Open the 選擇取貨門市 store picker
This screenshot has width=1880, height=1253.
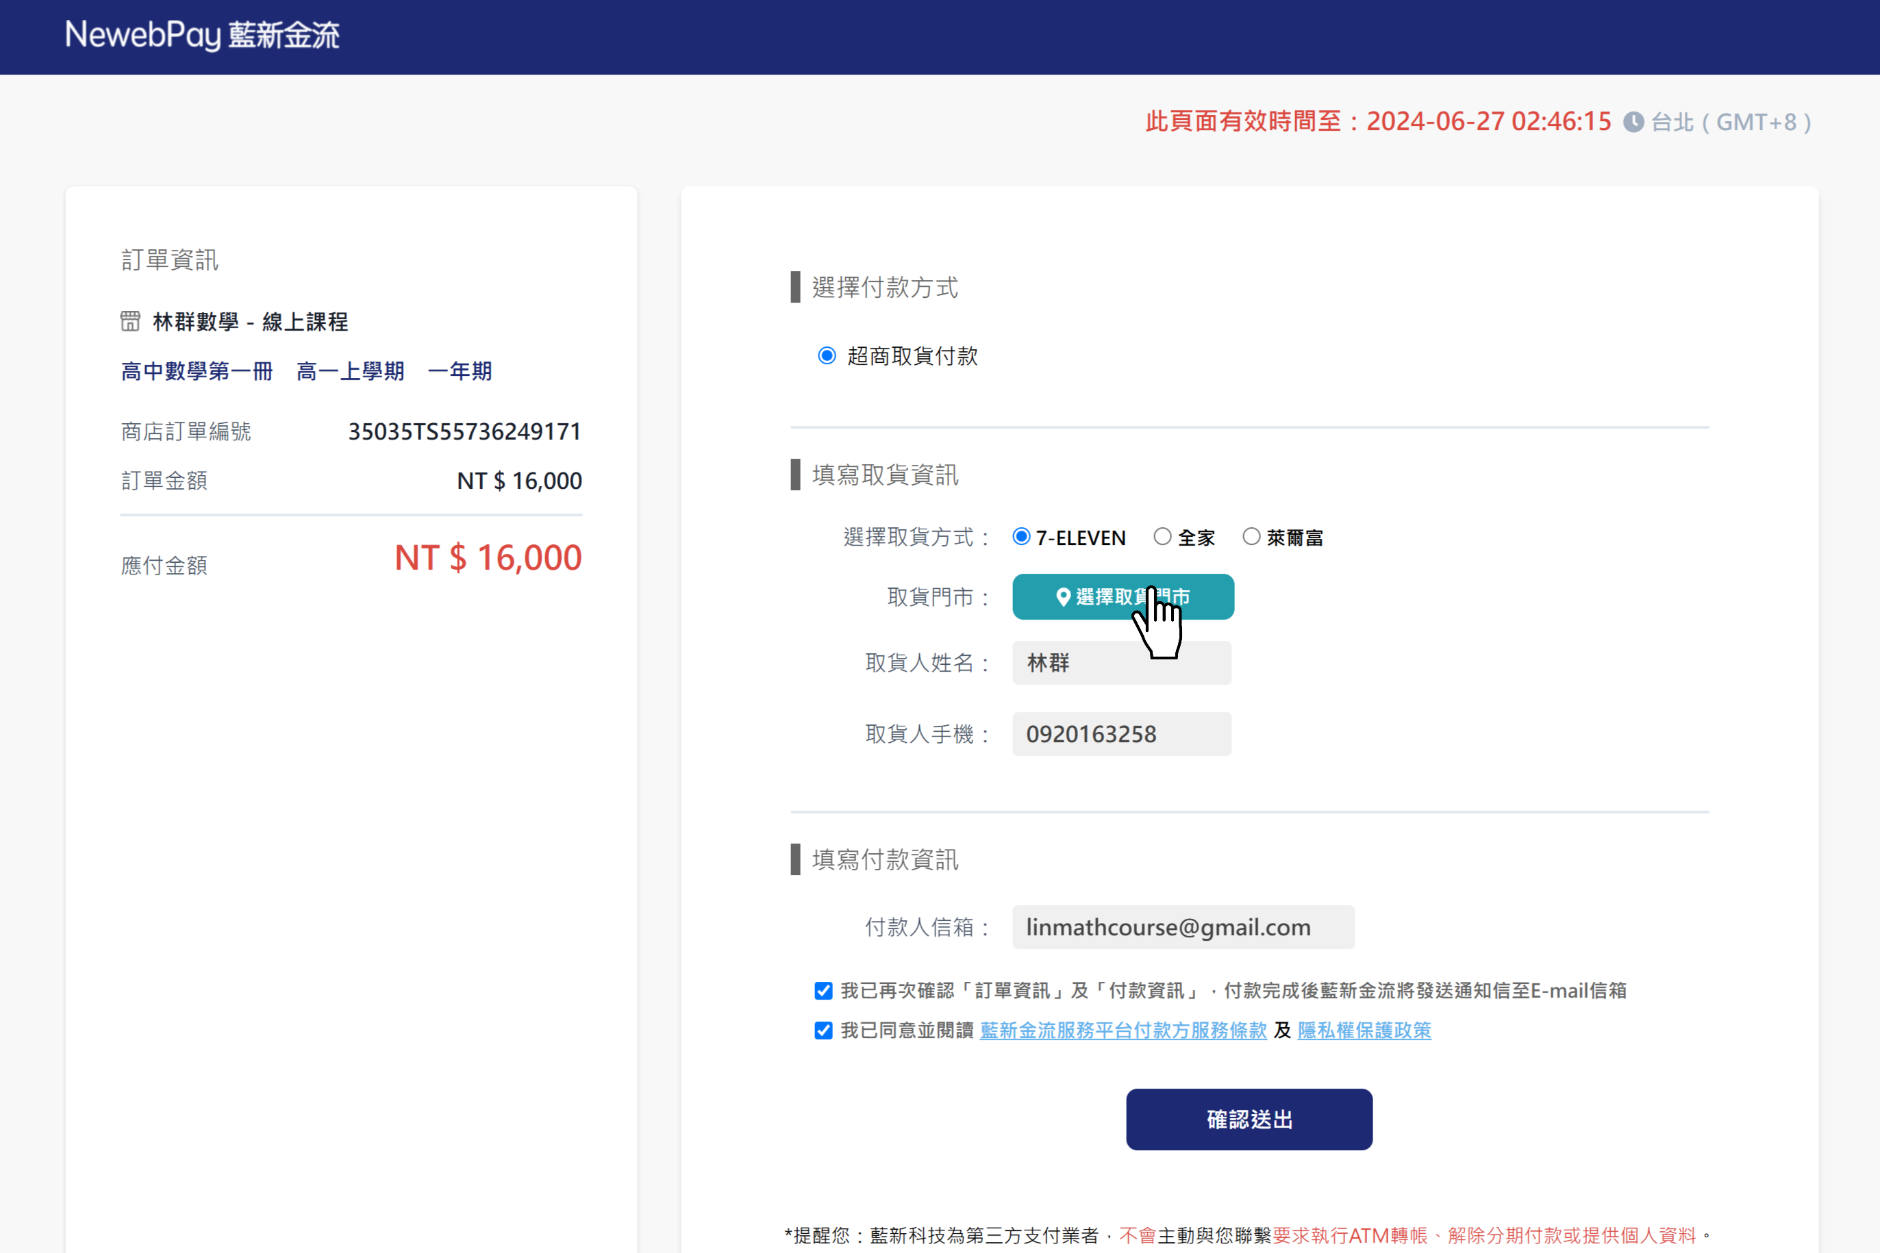click(x=1123, y=597)
